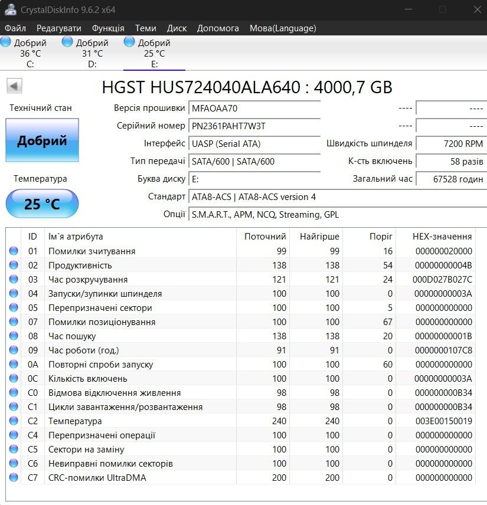Screen dimensions: 487x505
Task: Select the Продуктивність attribute name
Action: [80, 265]
